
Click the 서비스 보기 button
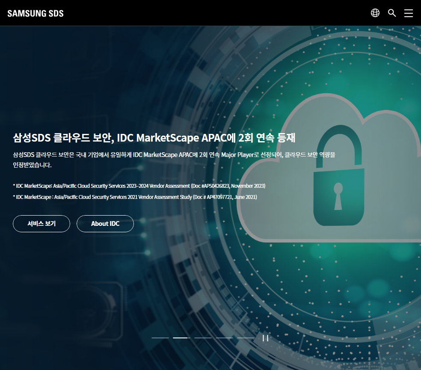coord(42,224)
